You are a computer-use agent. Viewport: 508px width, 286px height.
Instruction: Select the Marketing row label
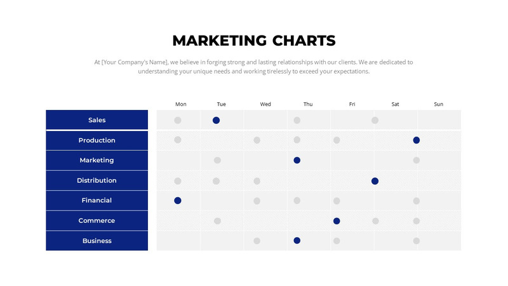pos(97,160)
